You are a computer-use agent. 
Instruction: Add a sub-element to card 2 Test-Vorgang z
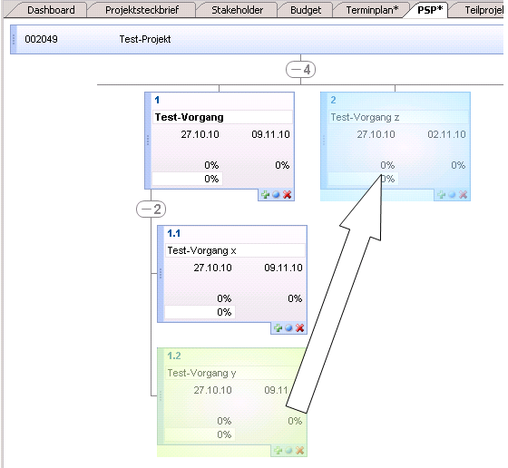441,195
